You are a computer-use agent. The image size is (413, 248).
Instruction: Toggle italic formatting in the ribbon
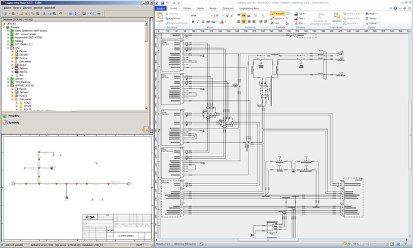tap(198, 22)
